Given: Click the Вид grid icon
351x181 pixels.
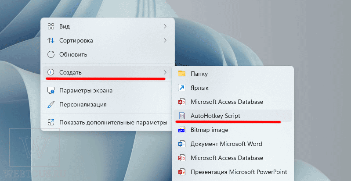Looking at the screenshot, I should (51, 26).
